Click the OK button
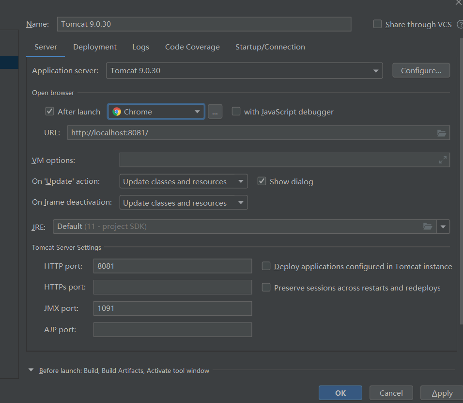 pyautogui.click(x=340, y=393)
